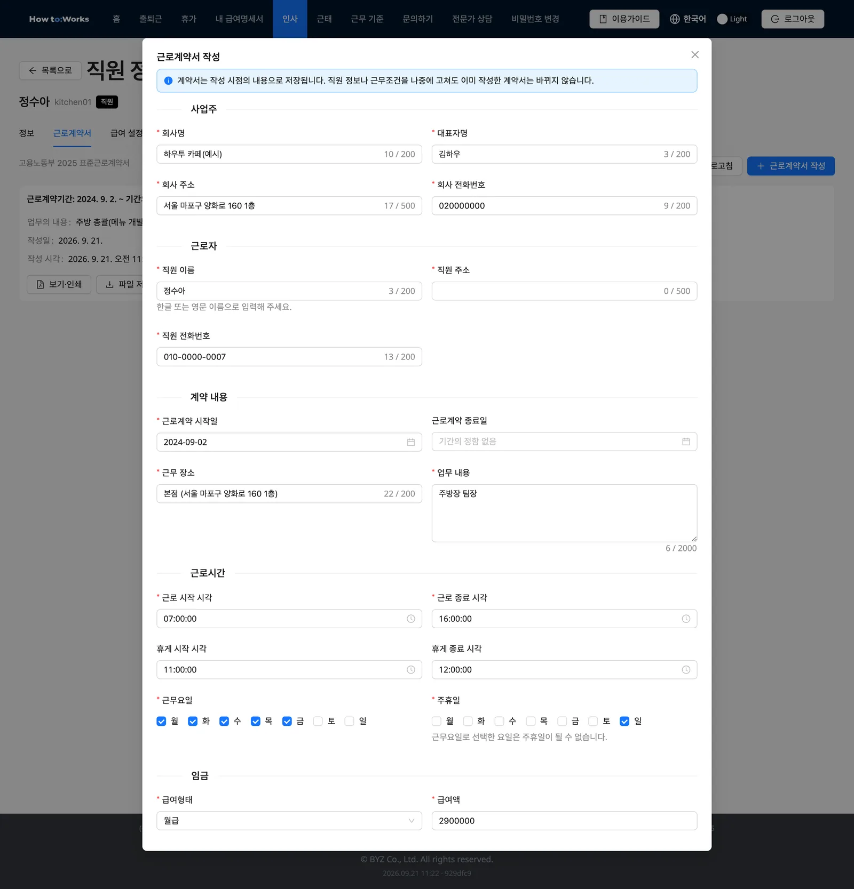Click the 근무 장소 input field

289,494
